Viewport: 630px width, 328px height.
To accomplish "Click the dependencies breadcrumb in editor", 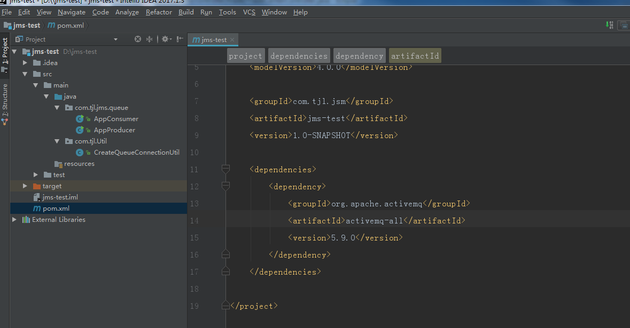I will click(299, 56).
